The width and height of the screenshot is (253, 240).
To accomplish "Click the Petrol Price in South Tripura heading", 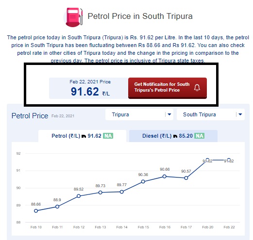I will tap(140, 16).
